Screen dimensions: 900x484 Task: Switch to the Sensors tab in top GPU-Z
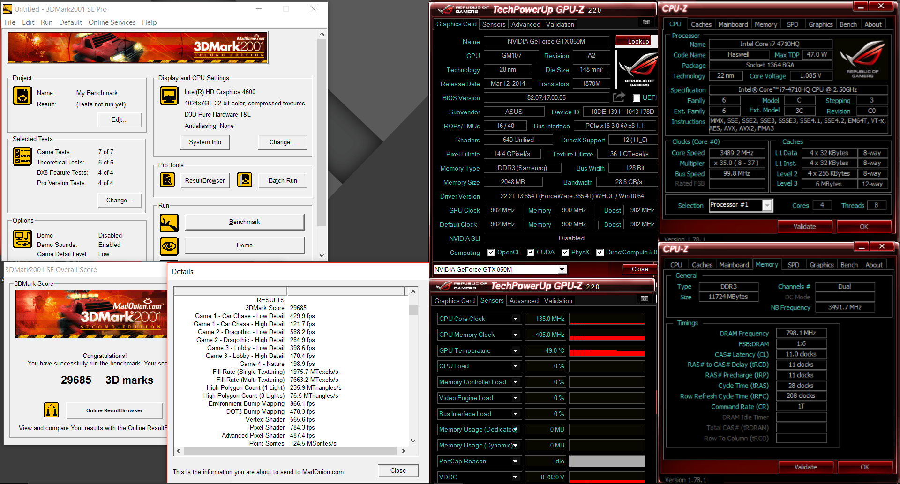click(494, 24)
